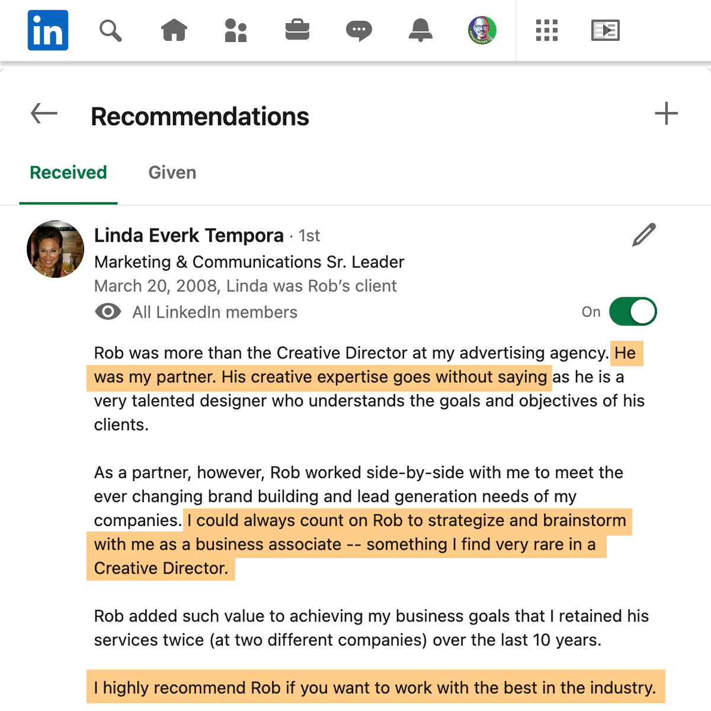Viewport: 711px width, 711px height.
Task: Go to the Home feed icon
Action: tap(174, 30)
